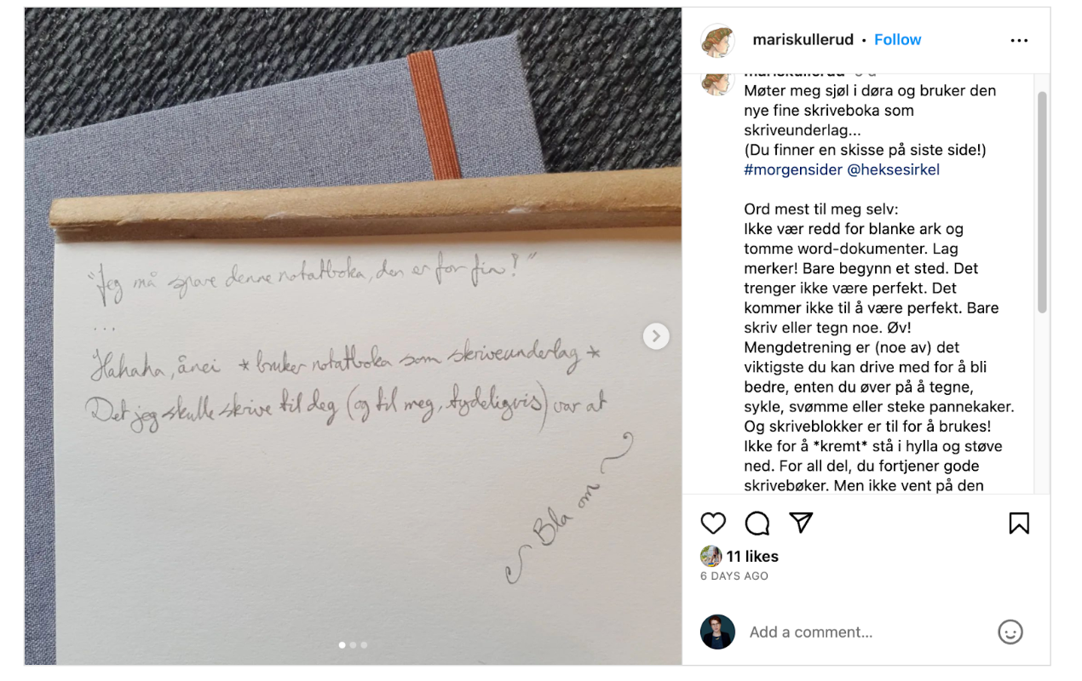Open more options three-dot menu

[x=1019, y=40]
